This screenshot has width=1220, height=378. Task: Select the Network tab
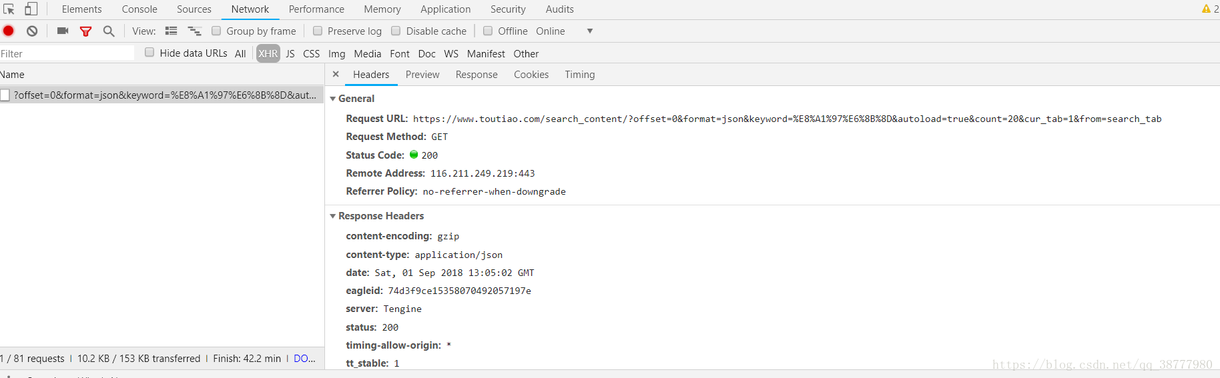coord(250,9)
